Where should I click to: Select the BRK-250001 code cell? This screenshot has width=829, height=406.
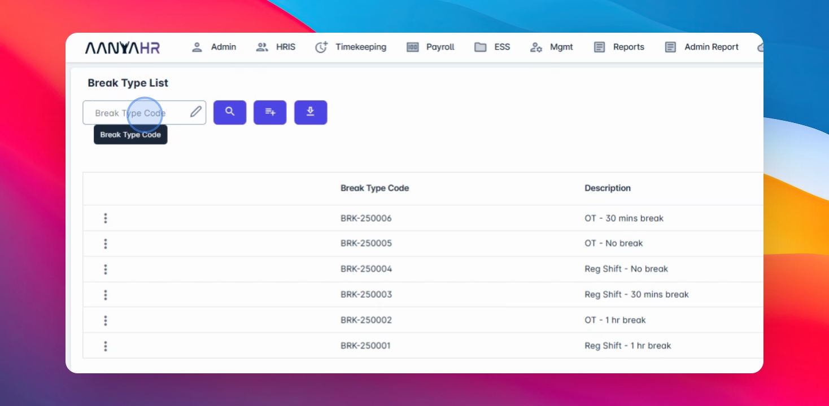(x=365, y=346)
